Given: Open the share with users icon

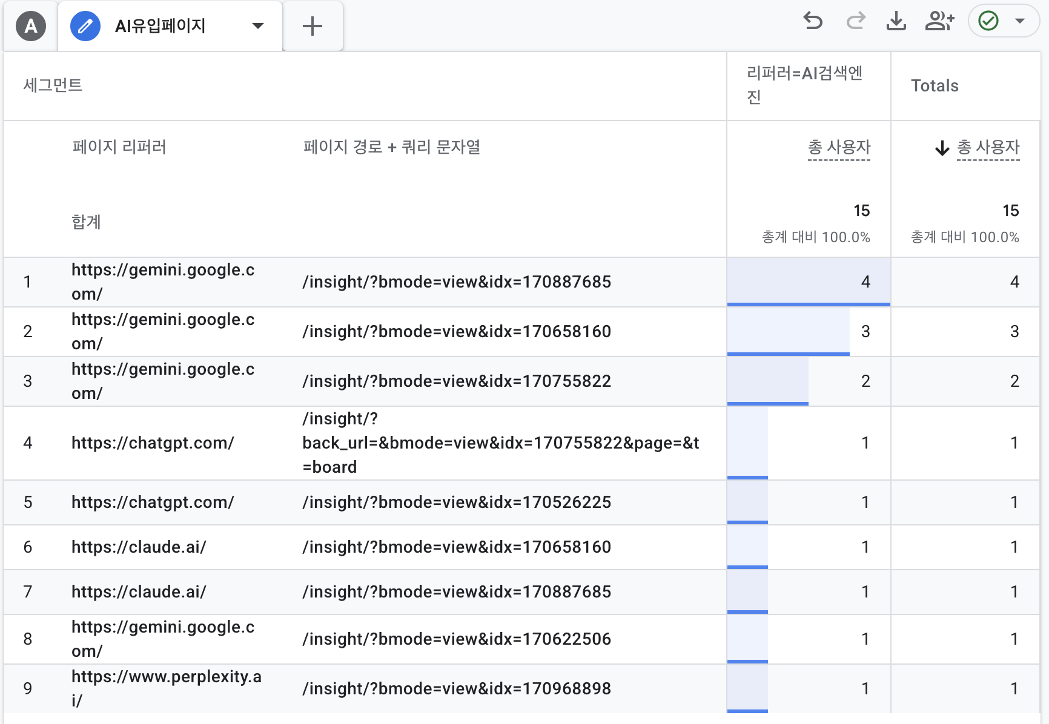Looking at the screenshot, I should [939, 22].
